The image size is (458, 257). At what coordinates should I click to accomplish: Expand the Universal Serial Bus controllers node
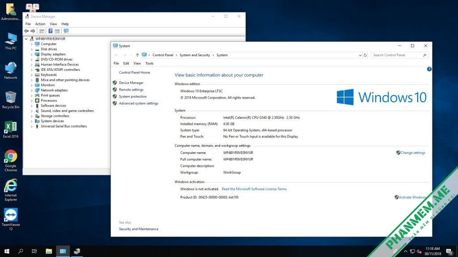coord(32,126)
